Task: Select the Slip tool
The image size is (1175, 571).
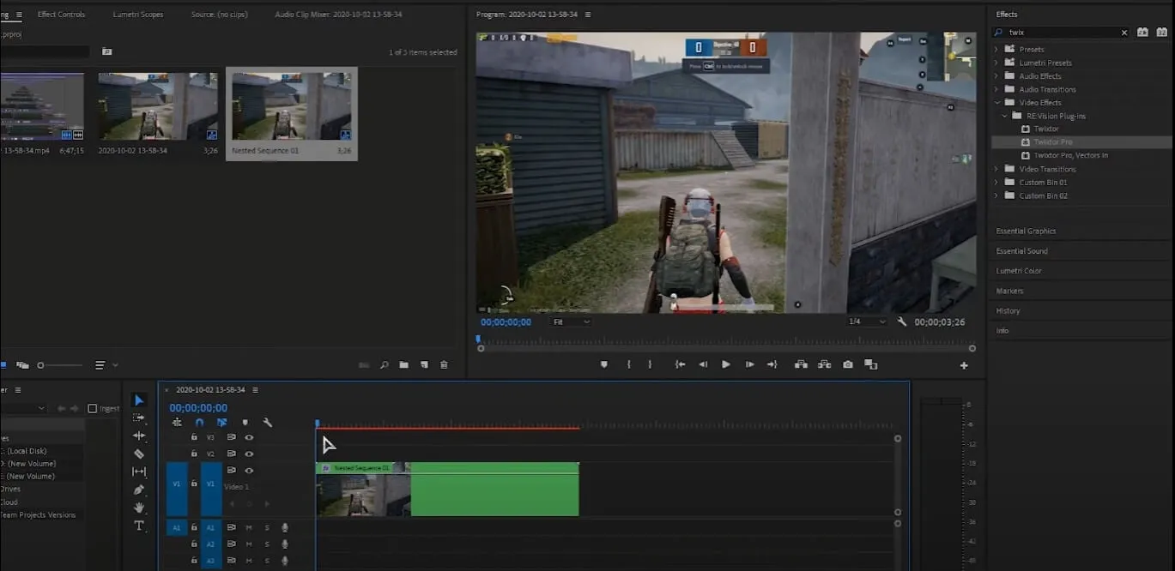Action: [139, 472]
